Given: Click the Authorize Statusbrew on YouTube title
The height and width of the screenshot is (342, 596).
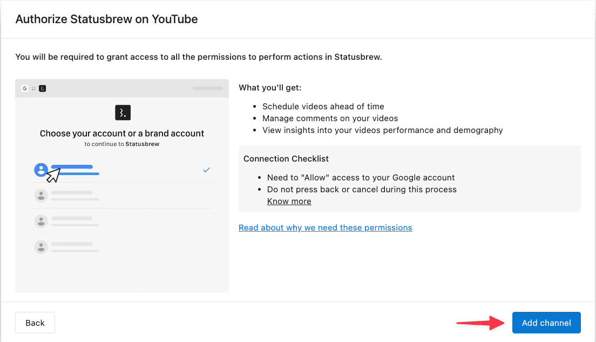Looking at the screenshot, I should tap(106, 19).
